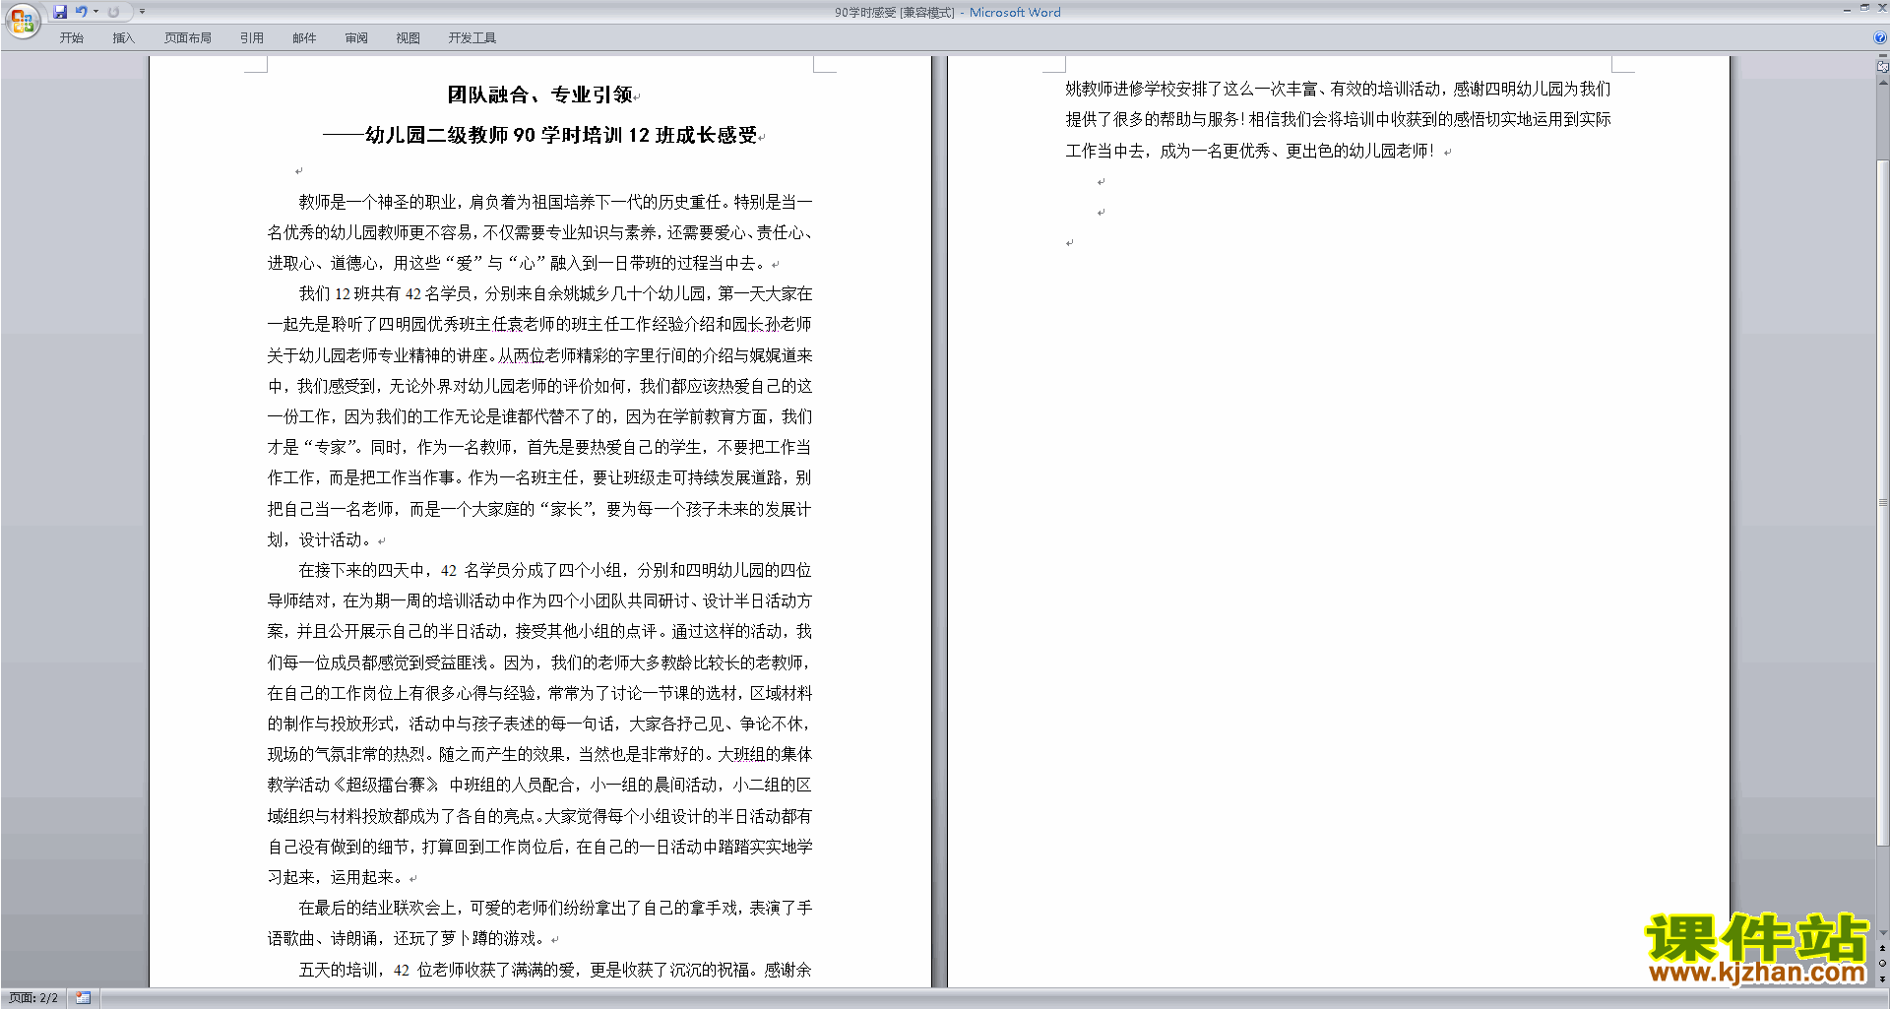Click the line 工作当中去，成为一名更优秀

click(x=1249, y=152)
